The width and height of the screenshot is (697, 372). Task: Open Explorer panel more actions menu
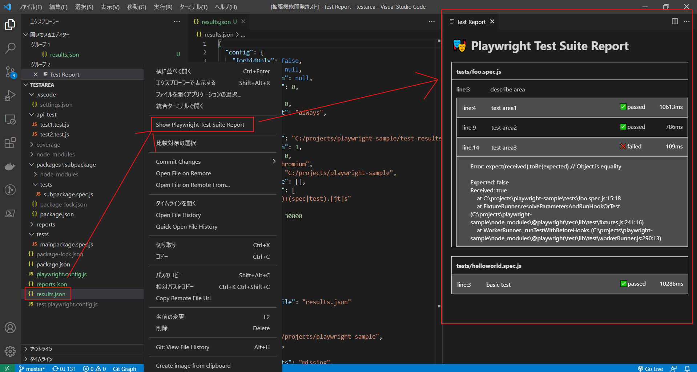click(177, 21)
